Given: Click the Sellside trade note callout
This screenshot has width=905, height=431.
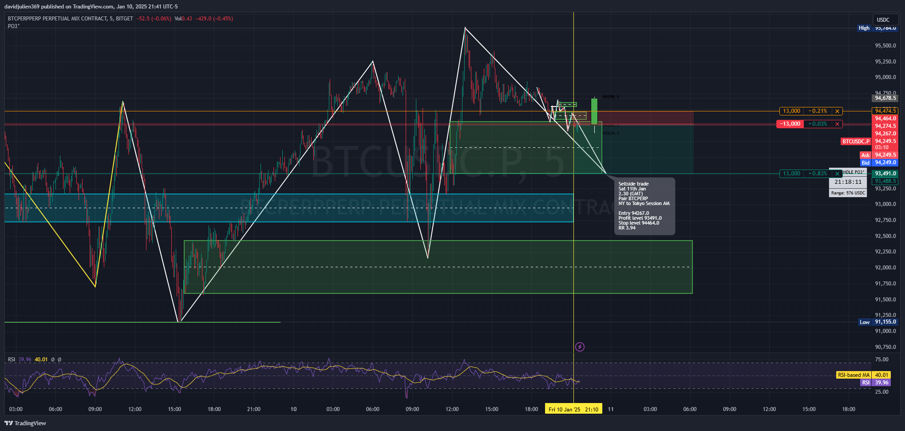Looking at the screenshot, I should click(645, 206).
